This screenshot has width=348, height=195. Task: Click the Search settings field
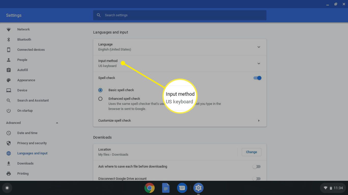pos(180,15)
